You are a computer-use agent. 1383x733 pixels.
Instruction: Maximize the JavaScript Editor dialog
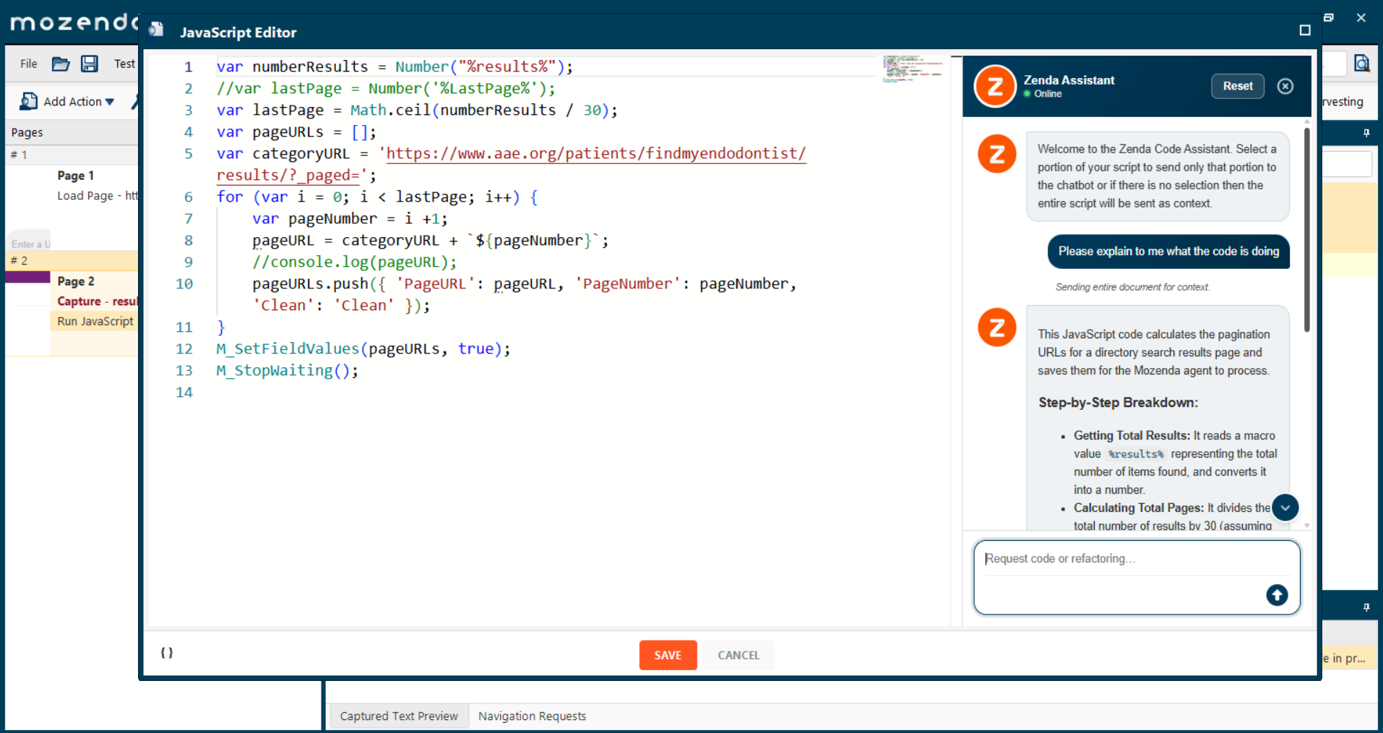[1304, 30]
